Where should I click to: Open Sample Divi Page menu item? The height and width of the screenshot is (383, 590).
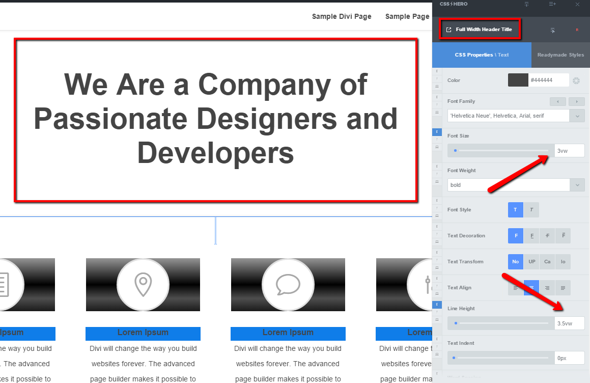(x=342, y=17)
